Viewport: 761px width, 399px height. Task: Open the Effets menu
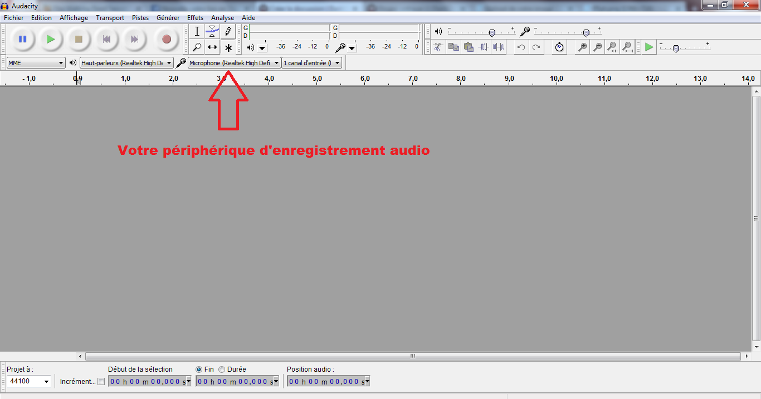click(195, 17)
